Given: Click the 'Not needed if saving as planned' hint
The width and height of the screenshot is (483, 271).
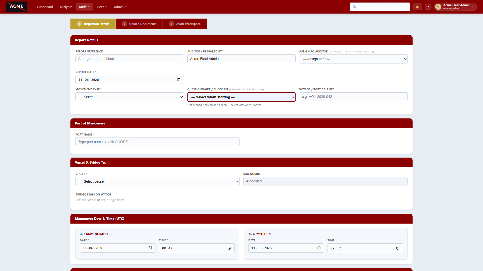Looking at the screenshot, I should [224, 105].
